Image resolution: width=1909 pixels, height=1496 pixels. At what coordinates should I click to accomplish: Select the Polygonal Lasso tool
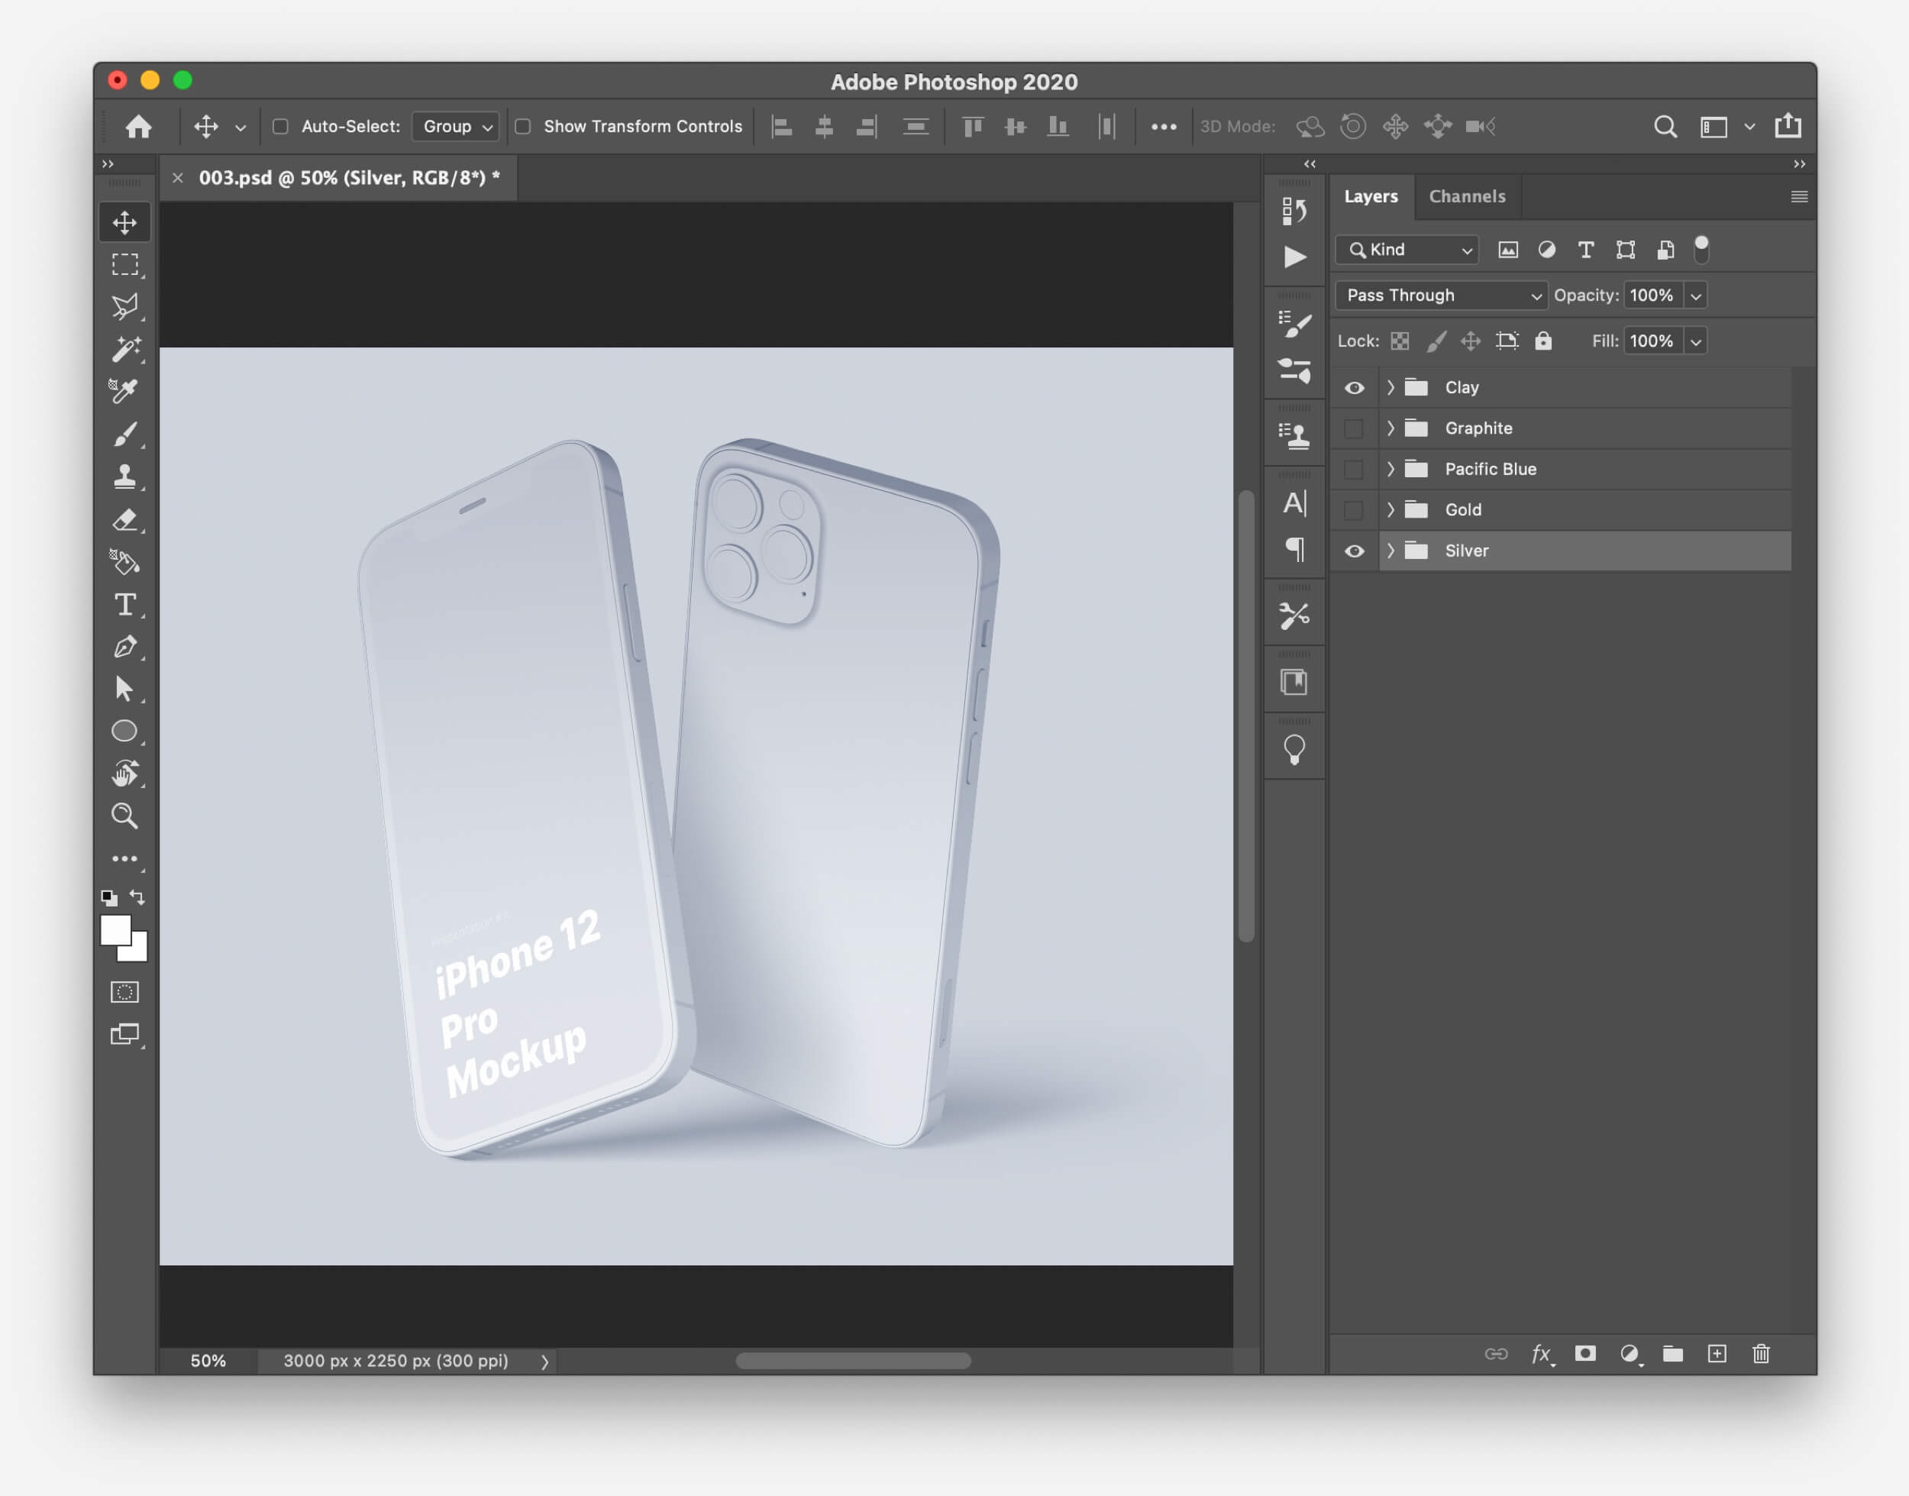[x=124, y=306]
